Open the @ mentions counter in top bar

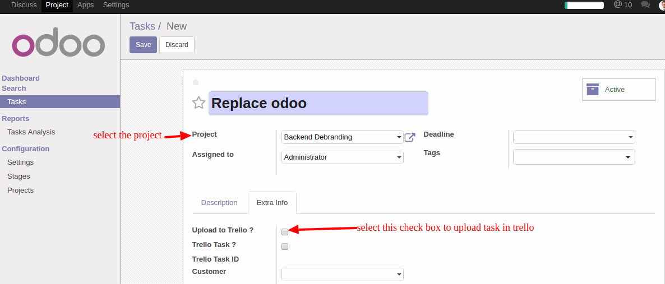pos(623,4)
